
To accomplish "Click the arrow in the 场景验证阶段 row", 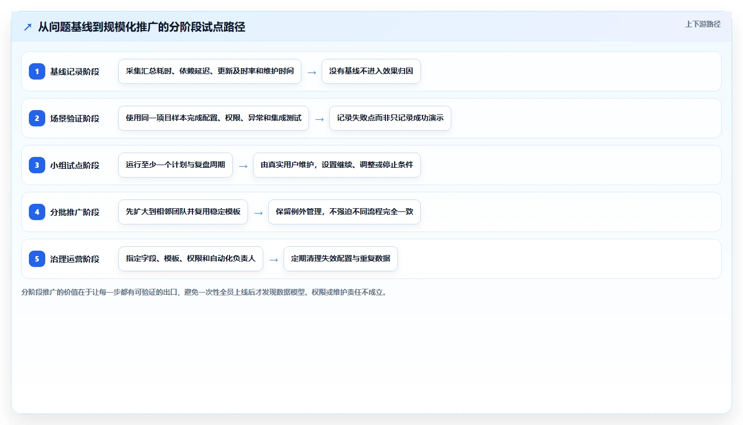I will (319, 119).
